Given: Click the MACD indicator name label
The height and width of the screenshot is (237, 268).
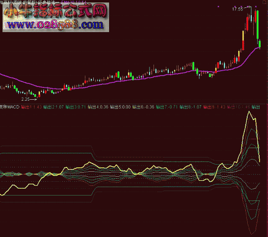Looking at the screenshot, I should (x=9, y=107).
